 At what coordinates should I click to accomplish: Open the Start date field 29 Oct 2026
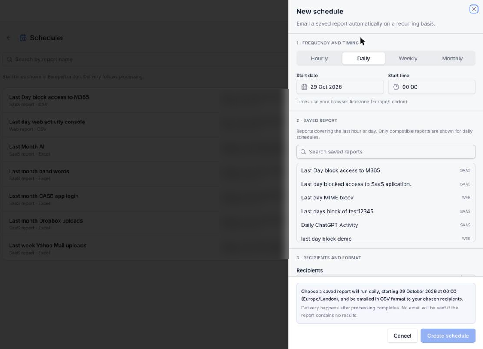340,87
